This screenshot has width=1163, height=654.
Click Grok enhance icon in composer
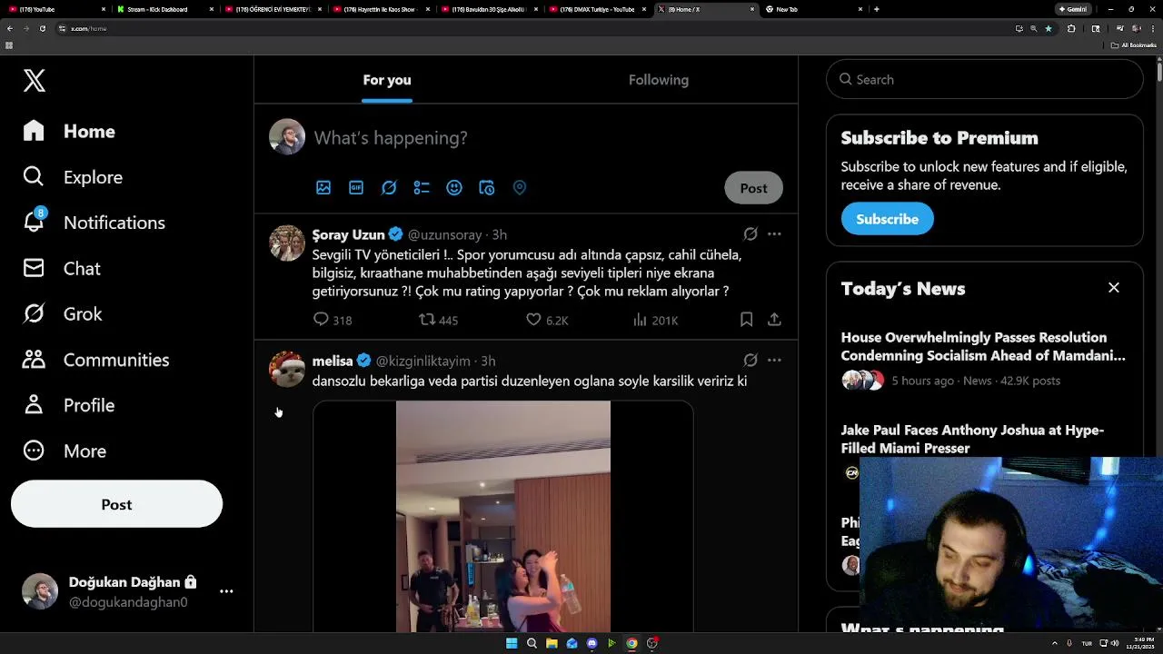point(389,187)
